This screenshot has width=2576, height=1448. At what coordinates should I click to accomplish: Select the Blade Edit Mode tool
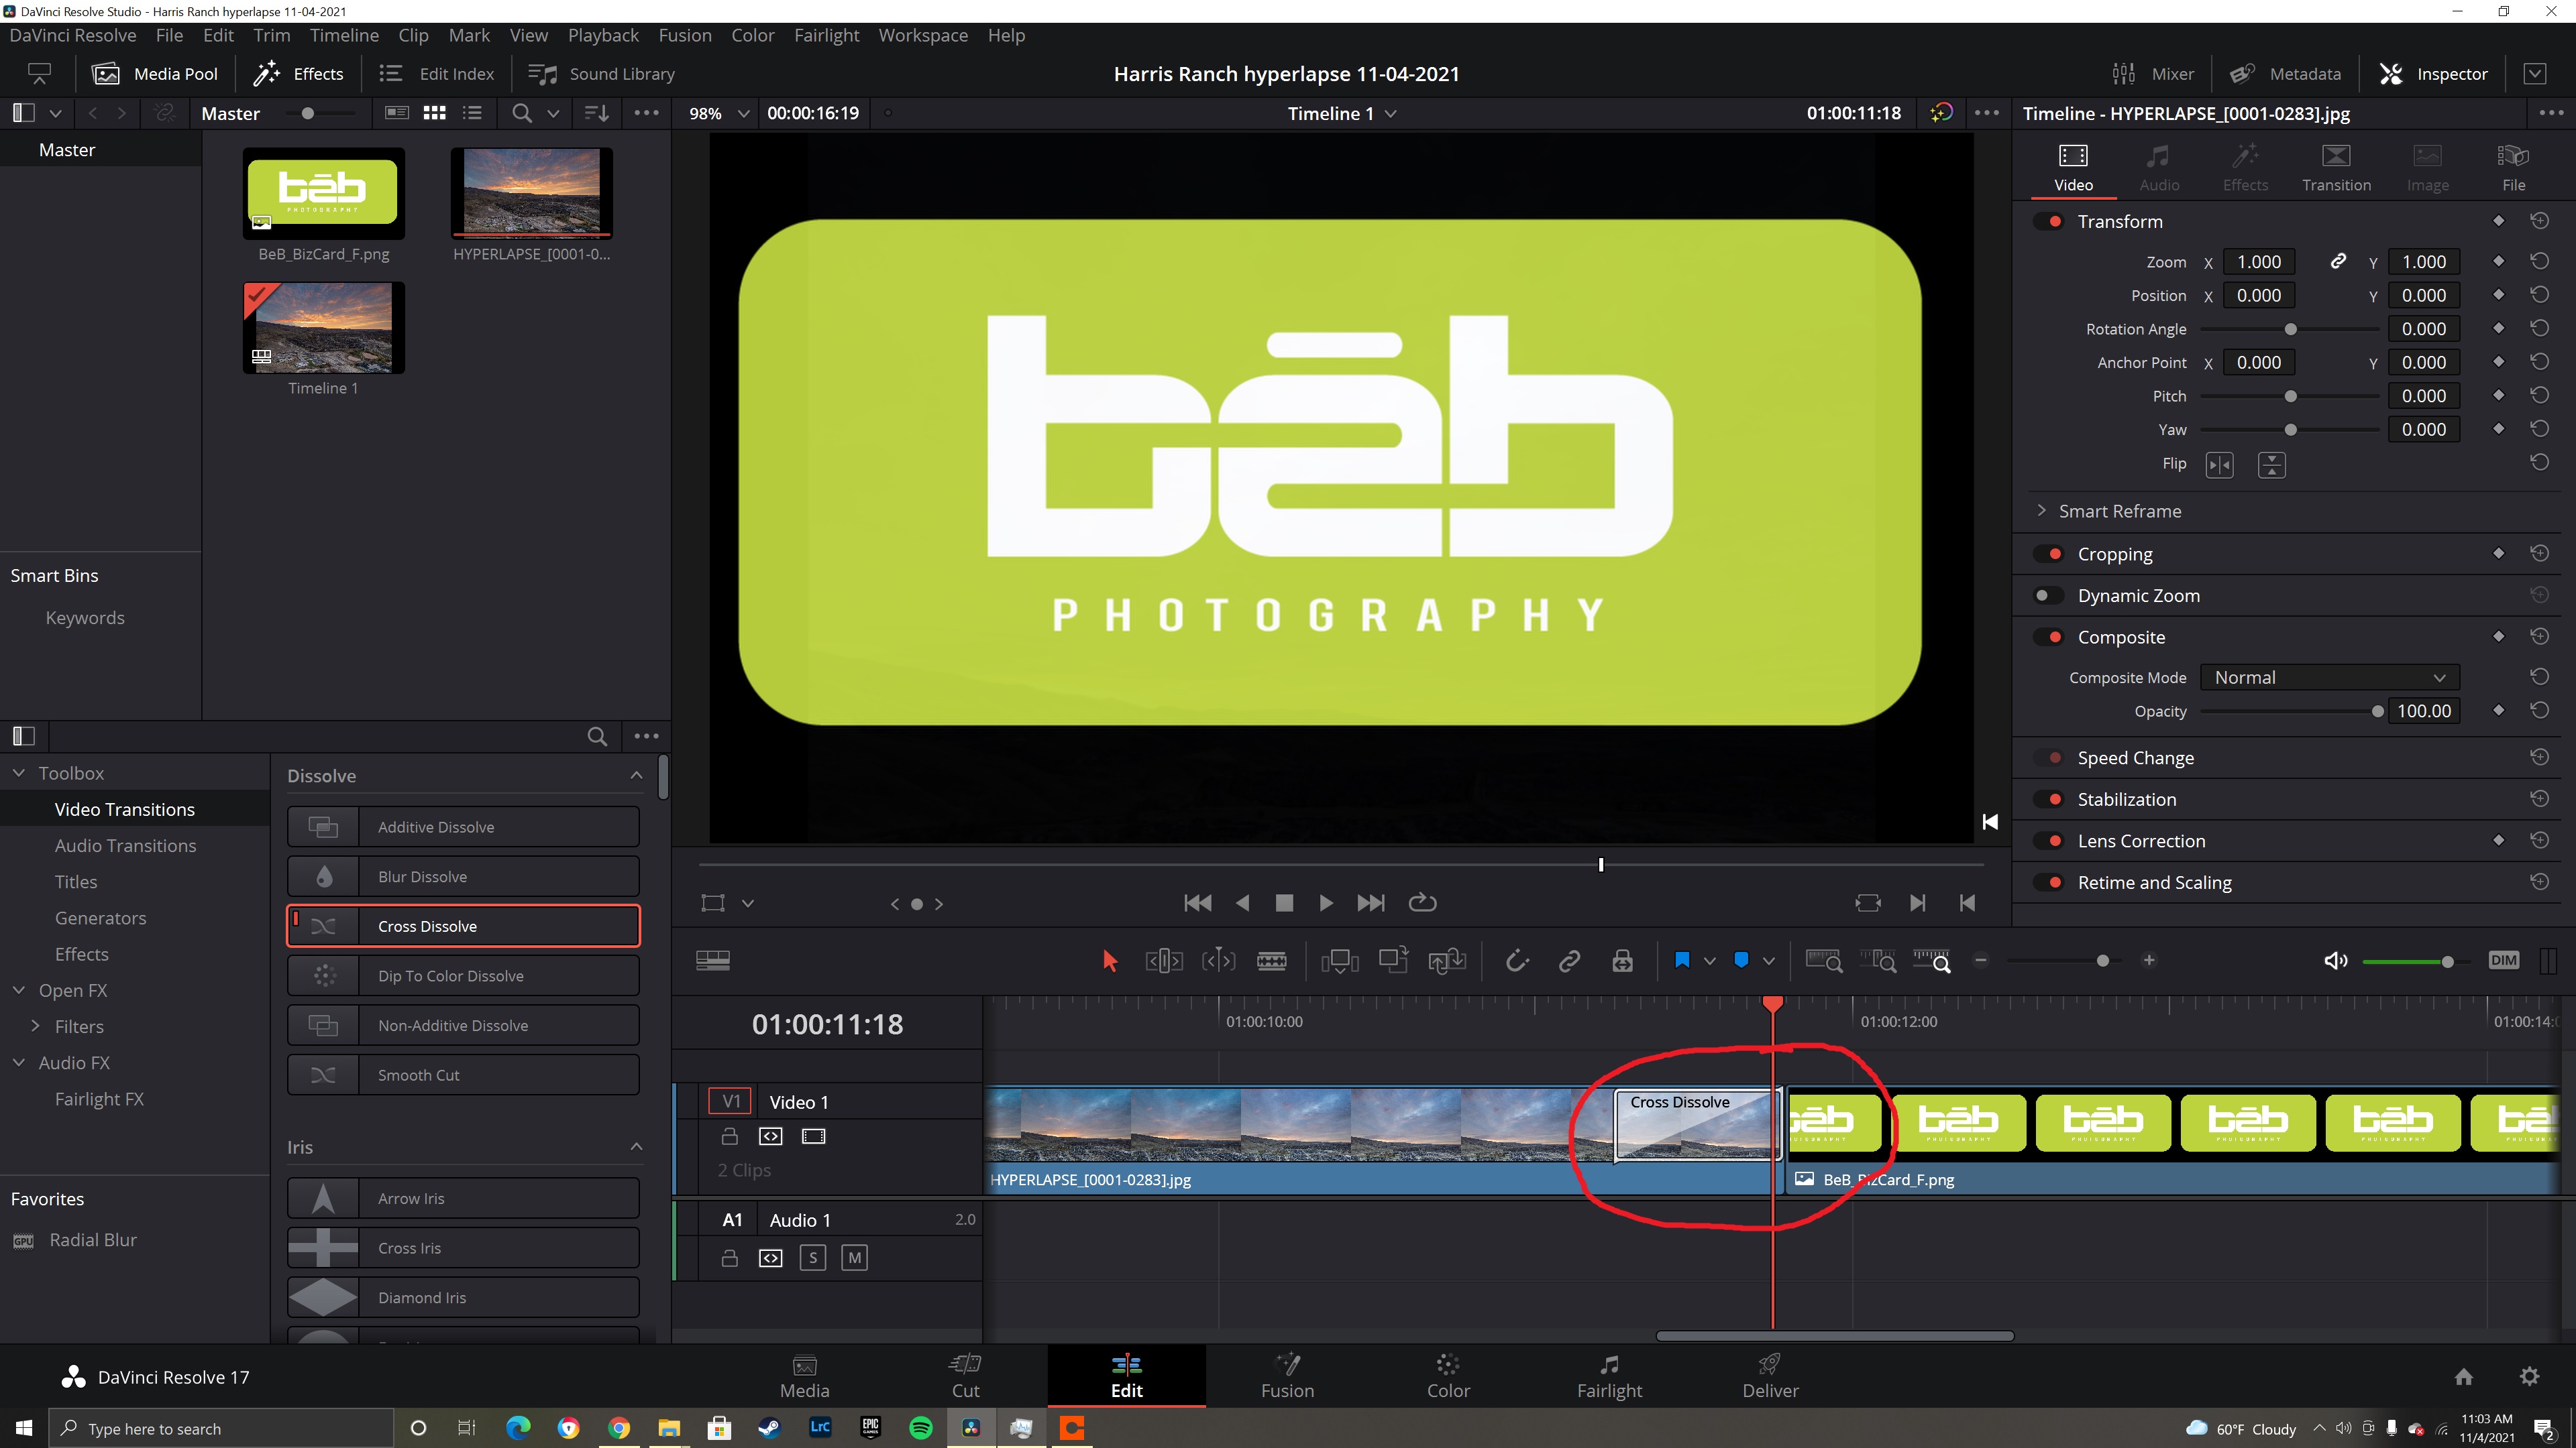pos(1272,961)
